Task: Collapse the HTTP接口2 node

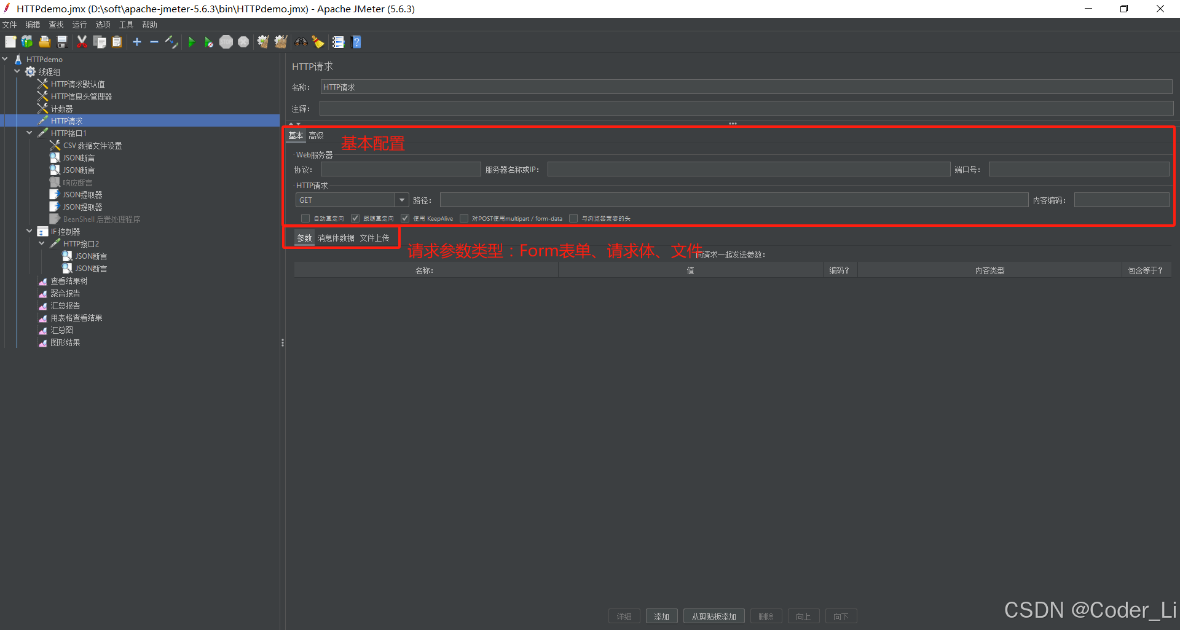Action: tap(42, 243)
